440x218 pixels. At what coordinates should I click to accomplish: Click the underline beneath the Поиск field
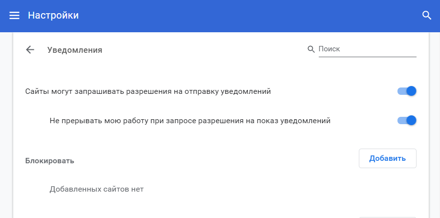coord(367,57)
